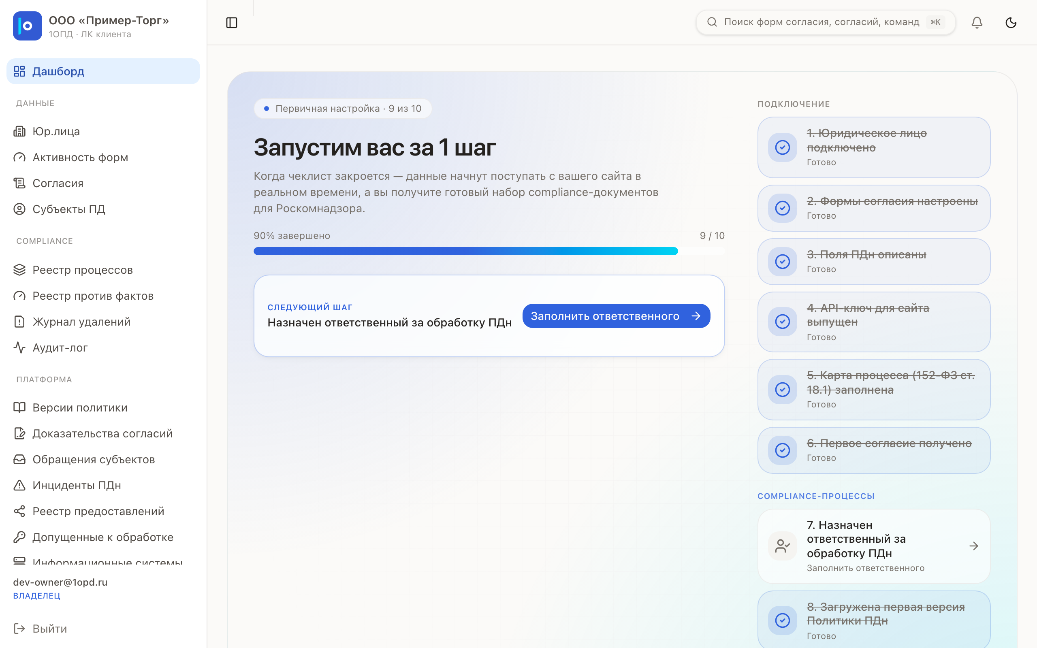
Task: Click the Доказательства согласий document icon
Action: pyautogui.click(x=19, y=433)
